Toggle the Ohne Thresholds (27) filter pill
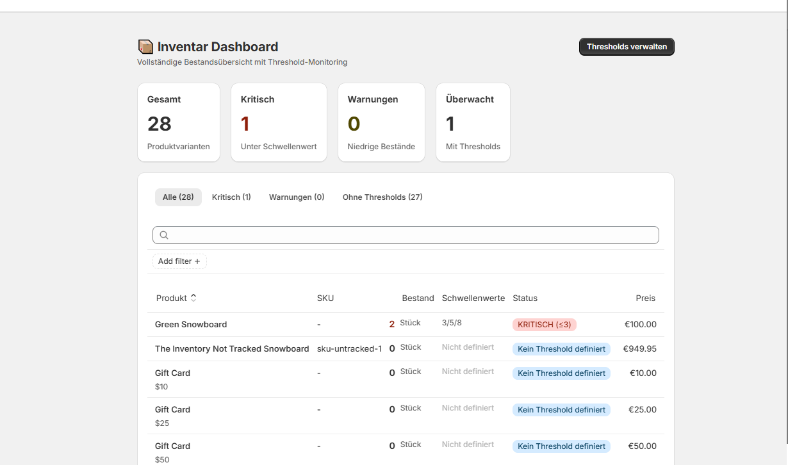The image size is (788, 465). click(382, 197)
